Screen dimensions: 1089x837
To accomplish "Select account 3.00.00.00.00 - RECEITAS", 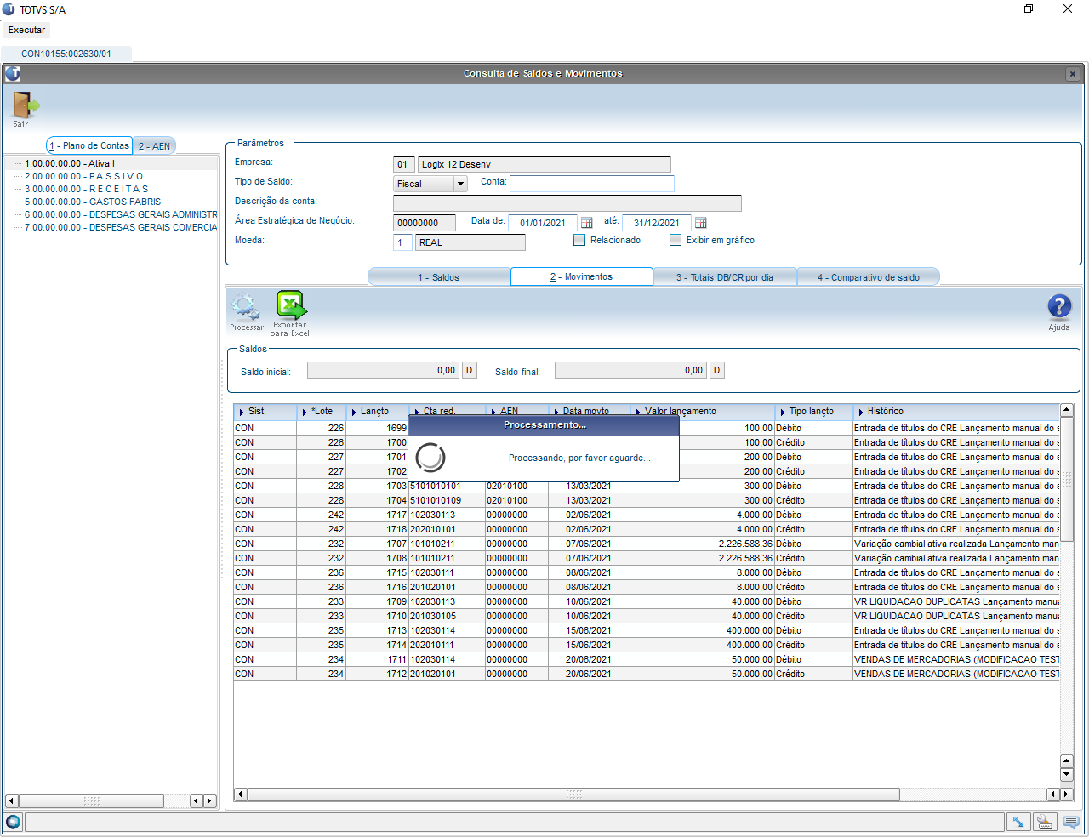I will tap(86, 189).
